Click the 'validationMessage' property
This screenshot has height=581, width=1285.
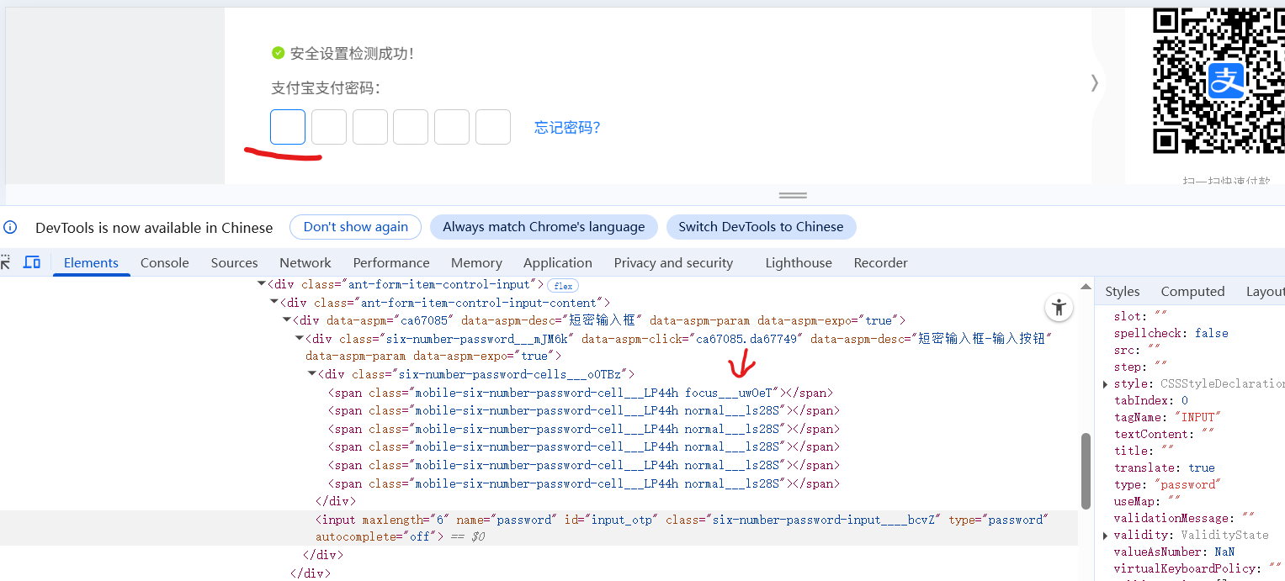pos(1185,518)
